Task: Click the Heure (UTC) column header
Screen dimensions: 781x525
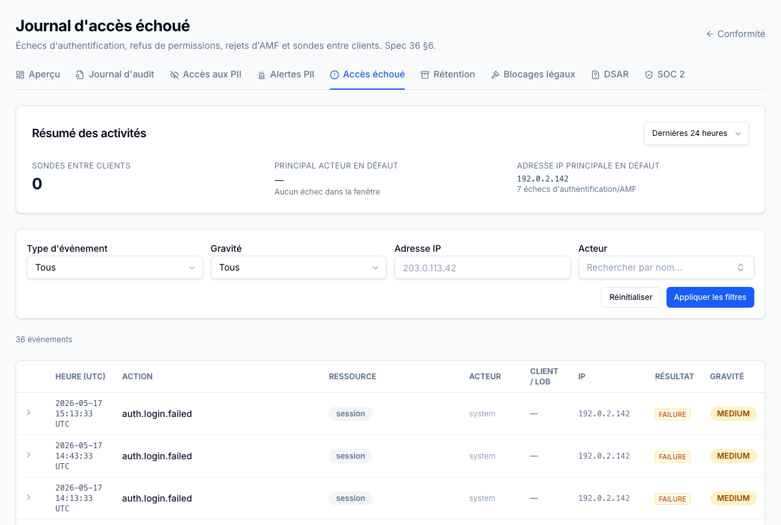Action: (x=80, y=377)
